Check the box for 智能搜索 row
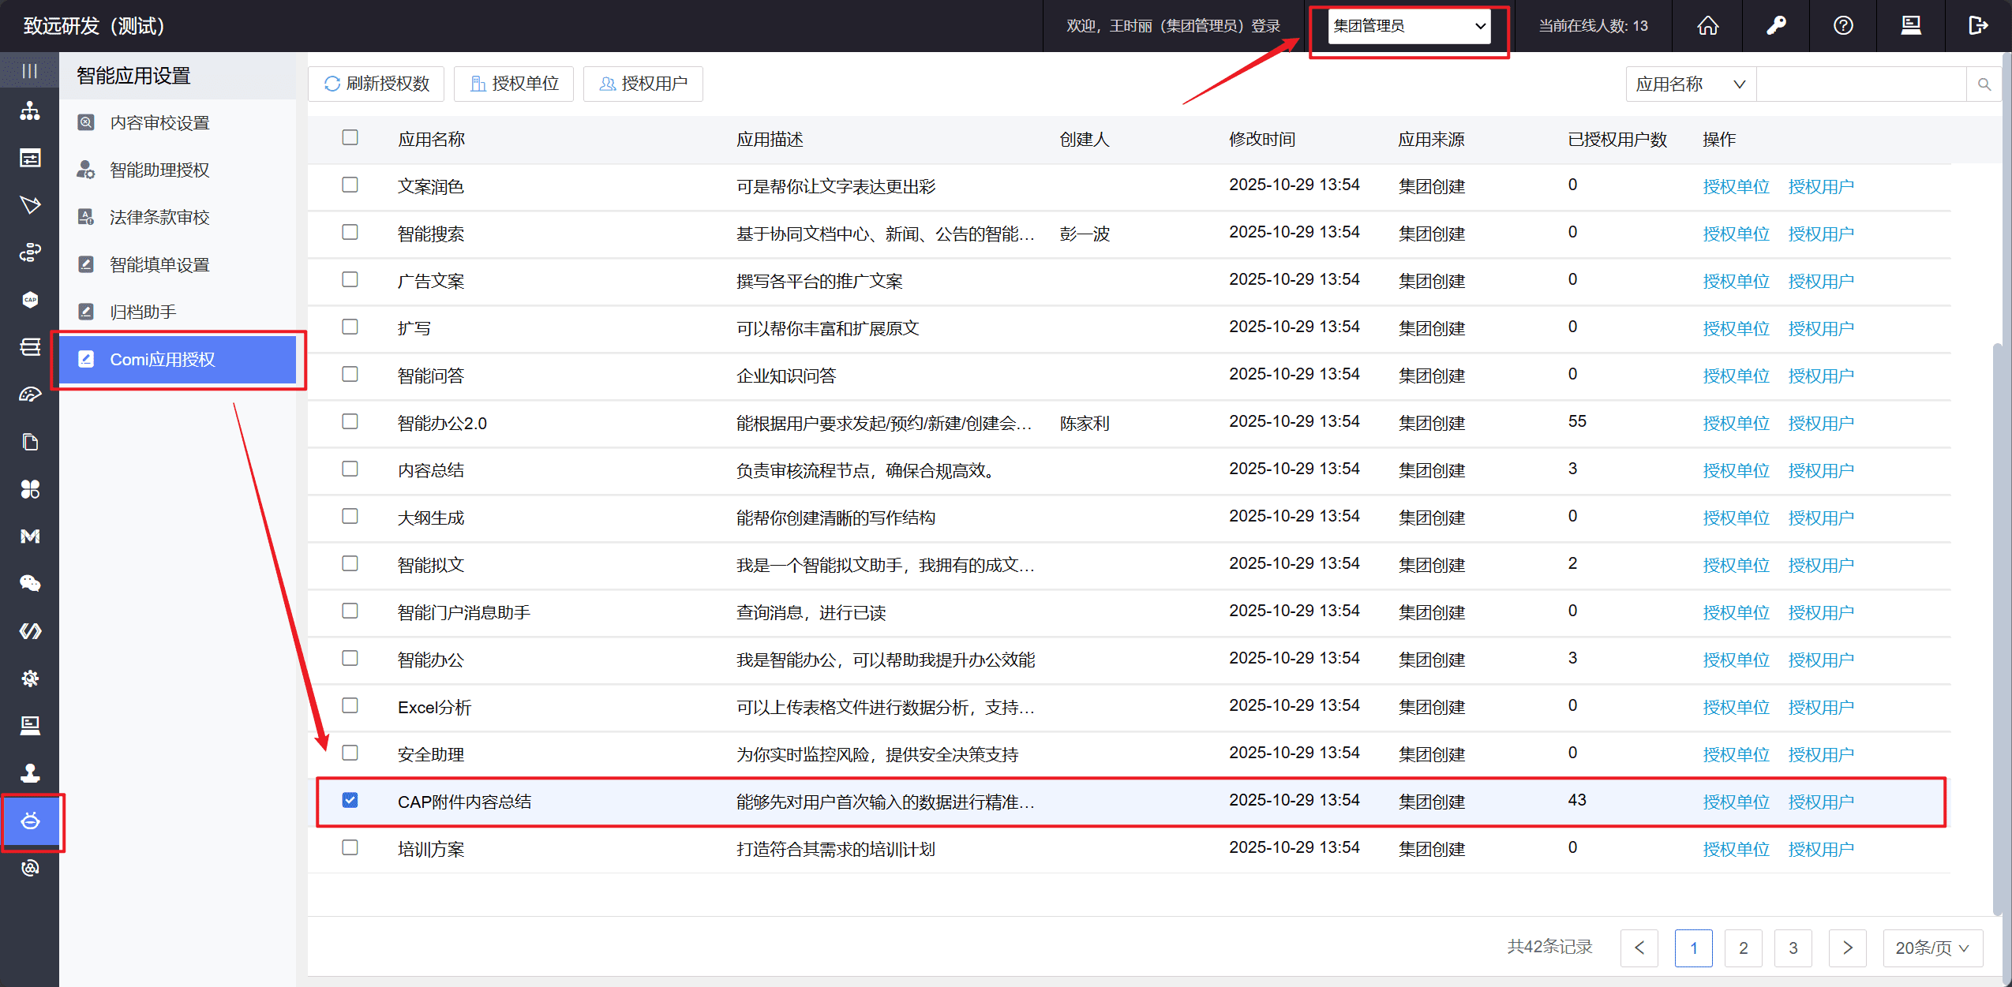This screenshot has height=987, width=2012. coord(350,232)
